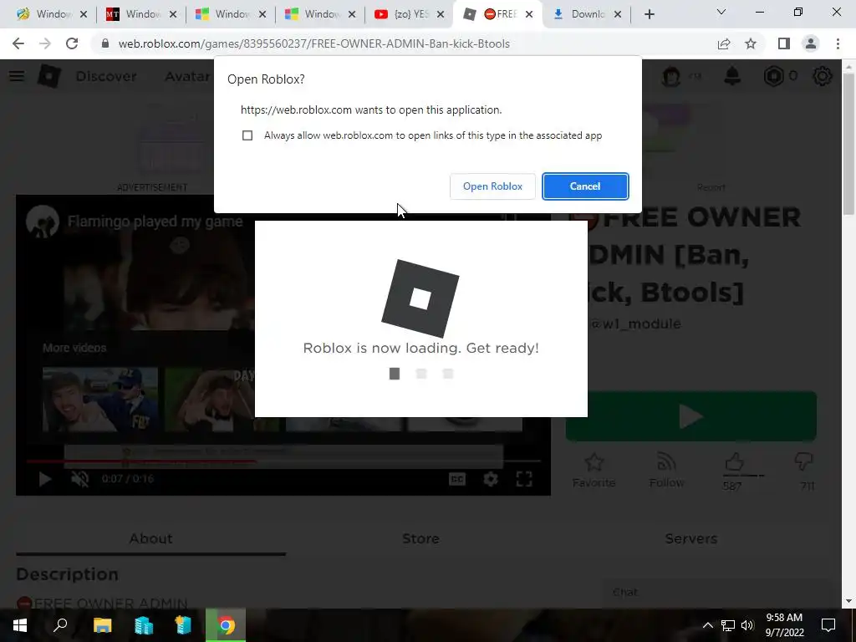
Task: Show hidden system tray icons
Action: (x=707, y=625)
